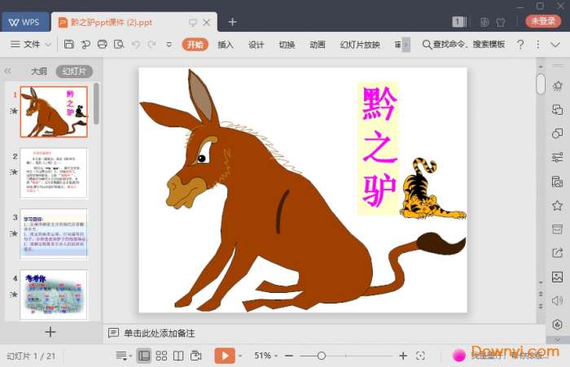570x367 pixels.
Task: Click the Save icon in quick toolbar
Action: pos(69,45)
